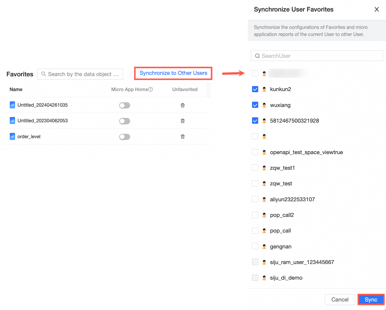The image size is (386, 310).
Task: Select the gengnan user checkbox
Action: click(x=255, y=246)
